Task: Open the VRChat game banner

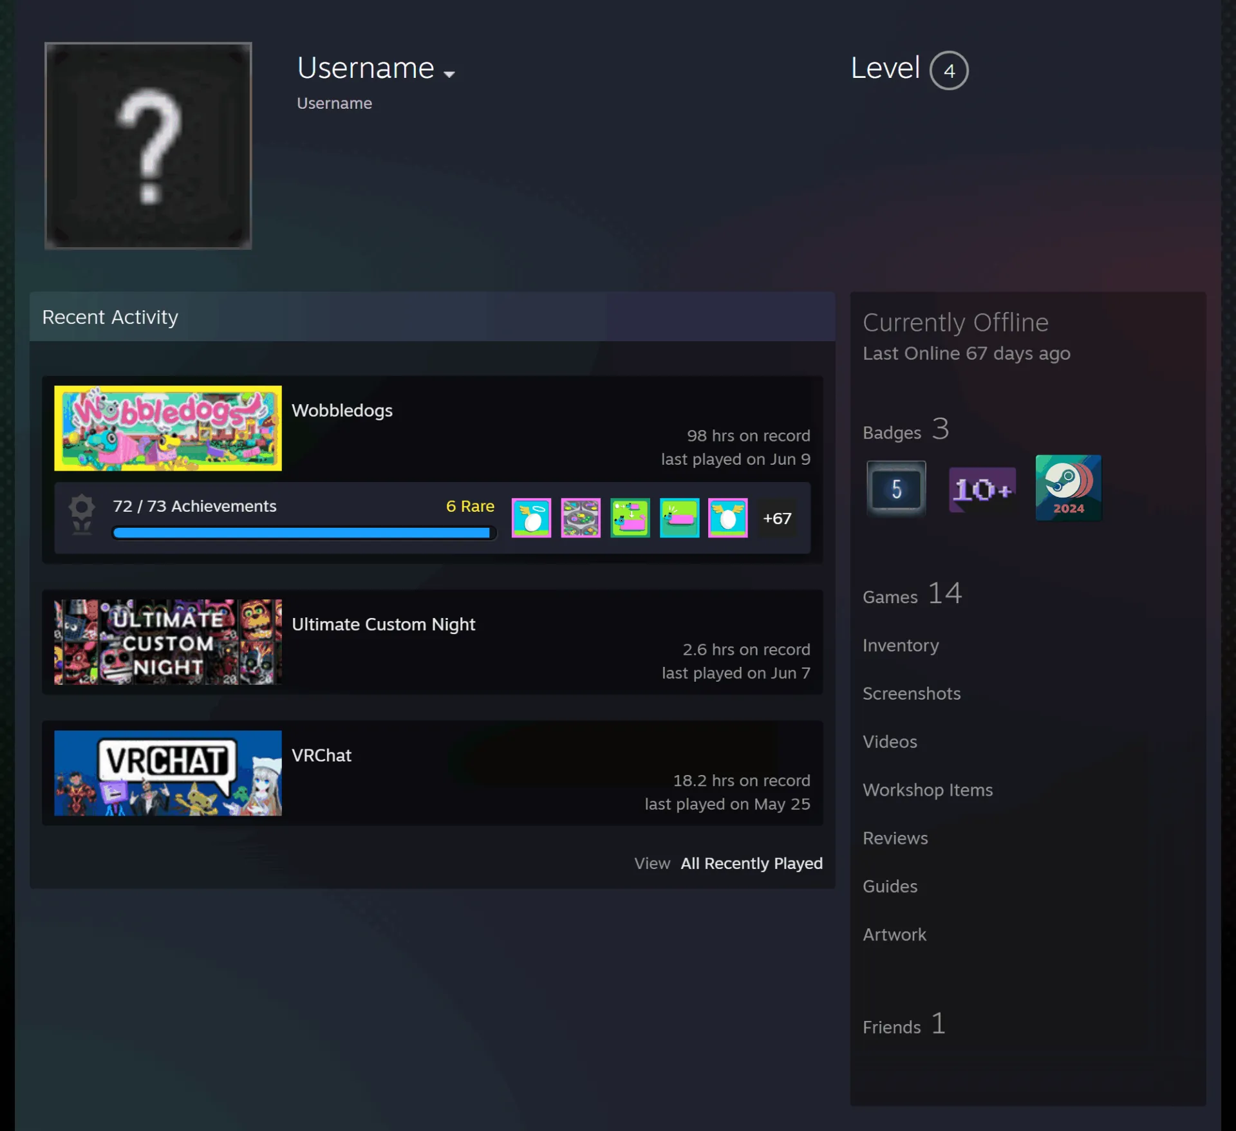Action: (168, 772)
